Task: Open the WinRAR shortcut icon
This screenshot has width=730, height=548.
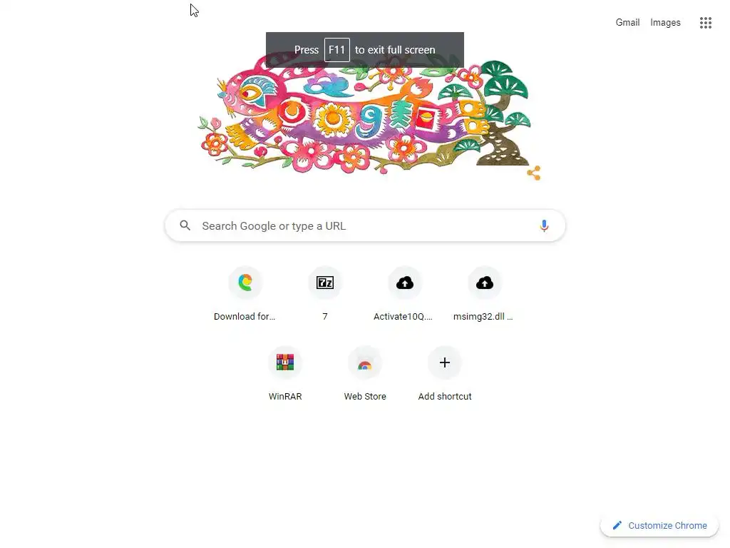Action: [285, 362]
